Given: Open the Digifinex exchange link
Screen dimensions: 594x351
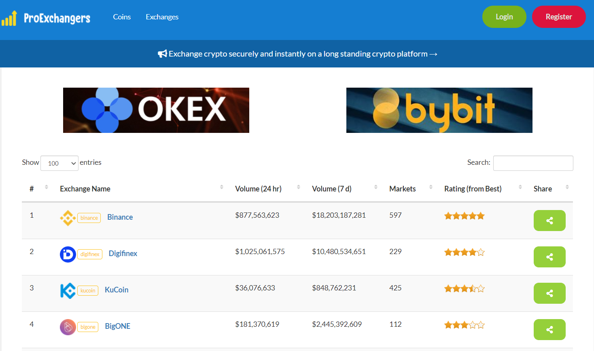Looking at the screenshot, I should [x=123, y=254].
